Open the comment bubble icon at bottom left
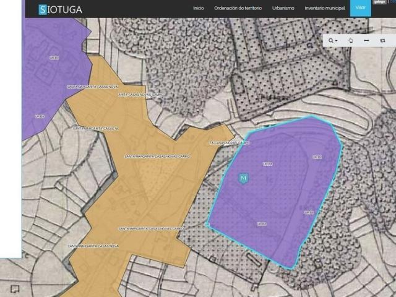This screenshot has height=297, width=396. [x=15, y=289]
